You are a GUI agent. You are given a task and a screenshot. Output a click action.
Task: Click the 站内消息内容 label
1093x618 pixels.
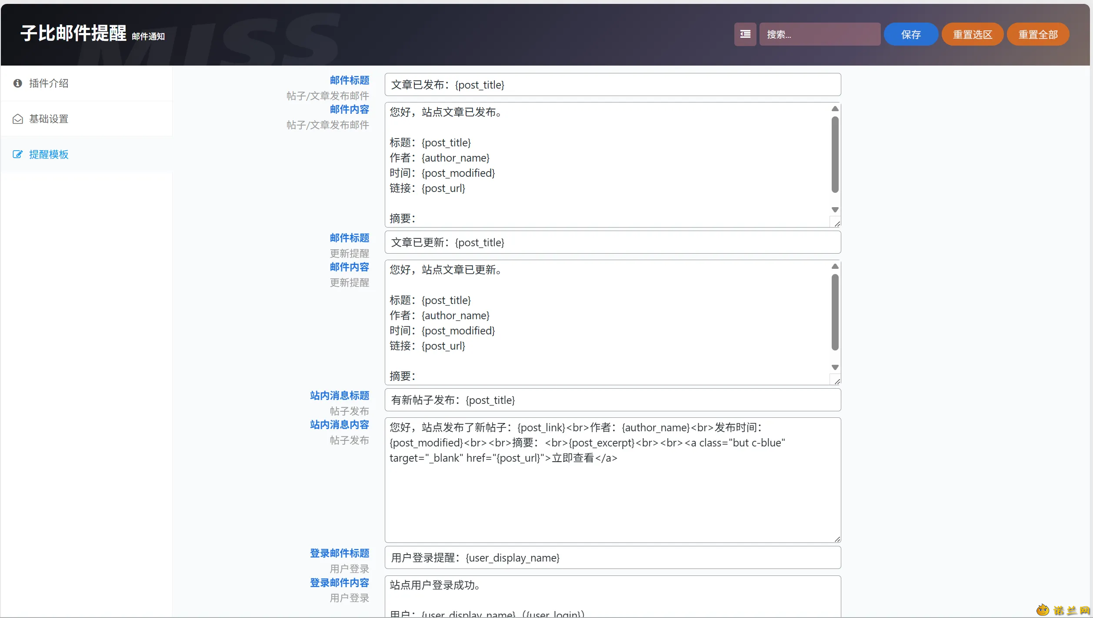click(340, 425)
